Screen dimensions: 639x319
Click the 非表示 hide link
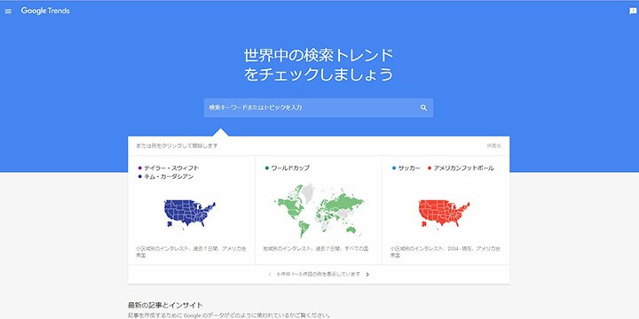point(494,145)
